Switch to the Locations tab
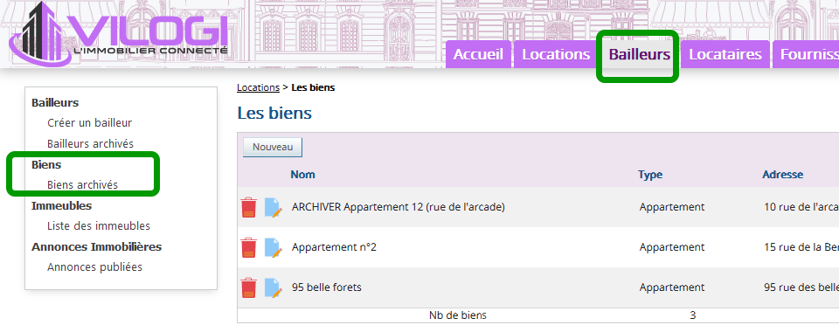Viewport: 839px width, 332px height. 556,54
